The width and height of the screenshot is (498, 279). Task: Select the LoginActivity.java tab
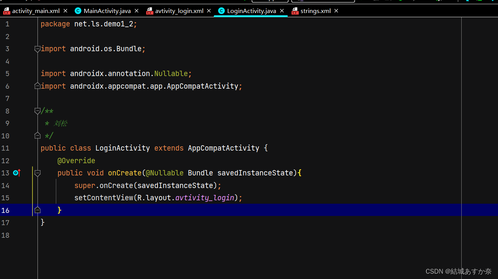pos(251,11)
